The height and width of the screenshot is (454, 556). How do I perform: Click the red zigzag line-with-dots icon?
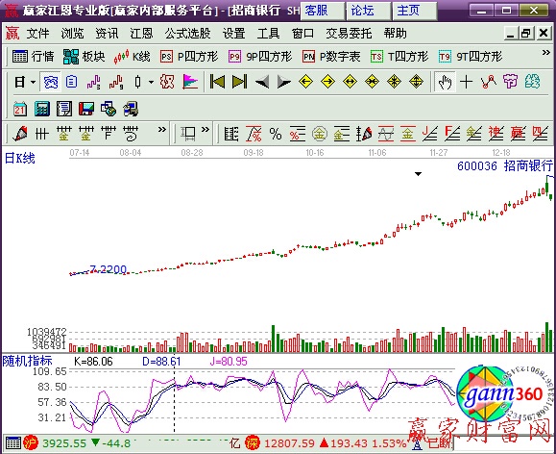click(x=488, y=82)
